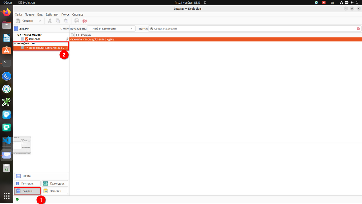
Task: Open the Любая категория dropdown
Action: click(x=111, y=29)
